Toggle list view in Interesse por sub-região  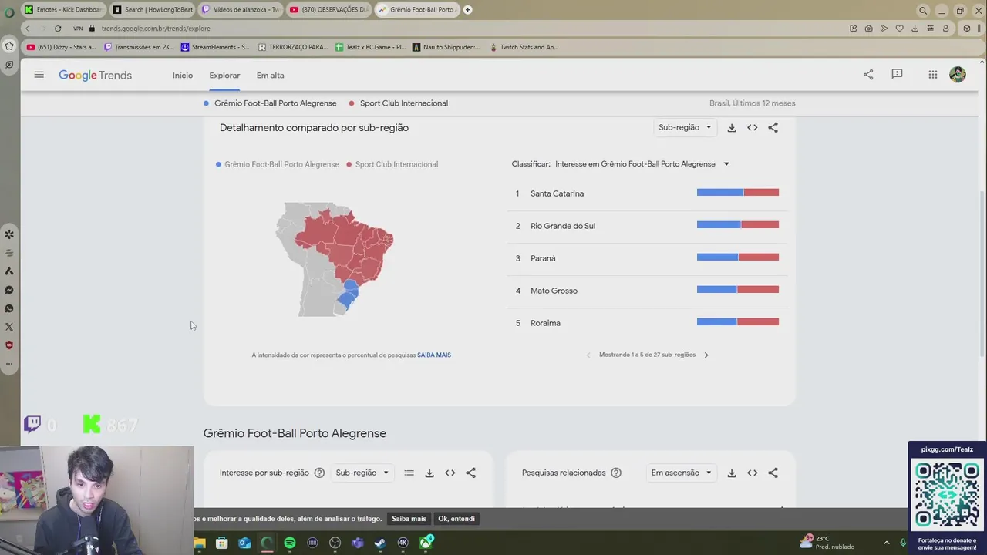click(x=409, y=473)
